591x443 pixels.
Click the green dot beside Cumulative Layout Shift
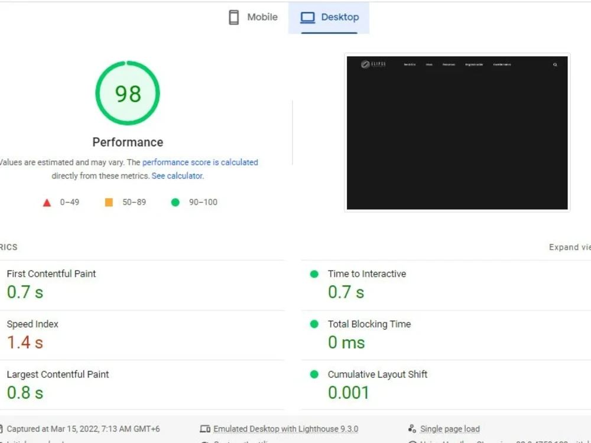(314, 374)
